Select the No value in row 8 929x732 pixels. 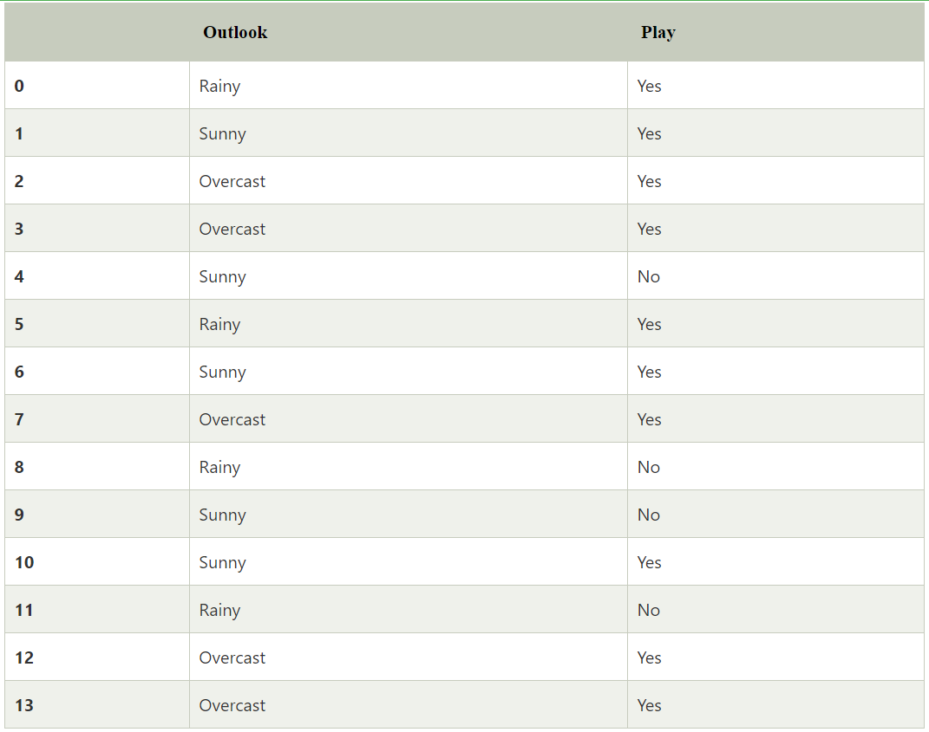point(648,467)
